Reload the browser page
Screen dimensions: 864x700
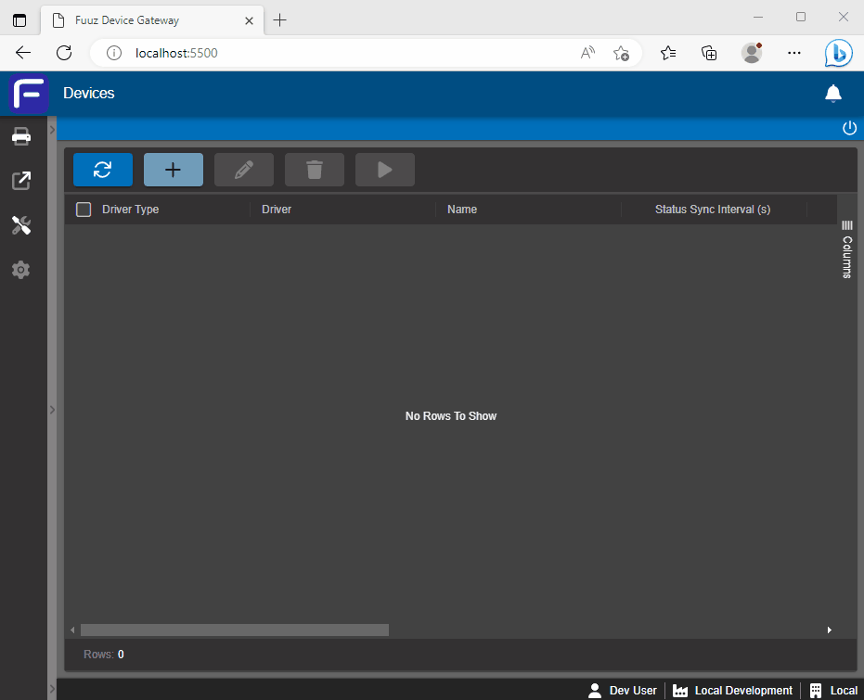tap(64, 53)
